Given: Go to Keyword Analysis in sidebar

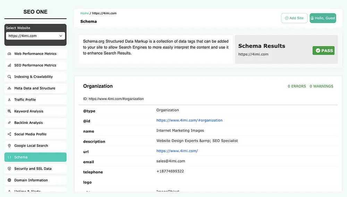Looking at the screenshot, I should (x=29, y=111).
